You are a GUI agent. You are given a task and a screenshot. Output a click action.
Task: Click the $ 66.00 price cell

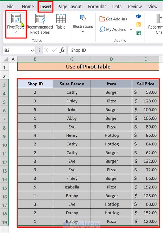[x=145, y=178]
